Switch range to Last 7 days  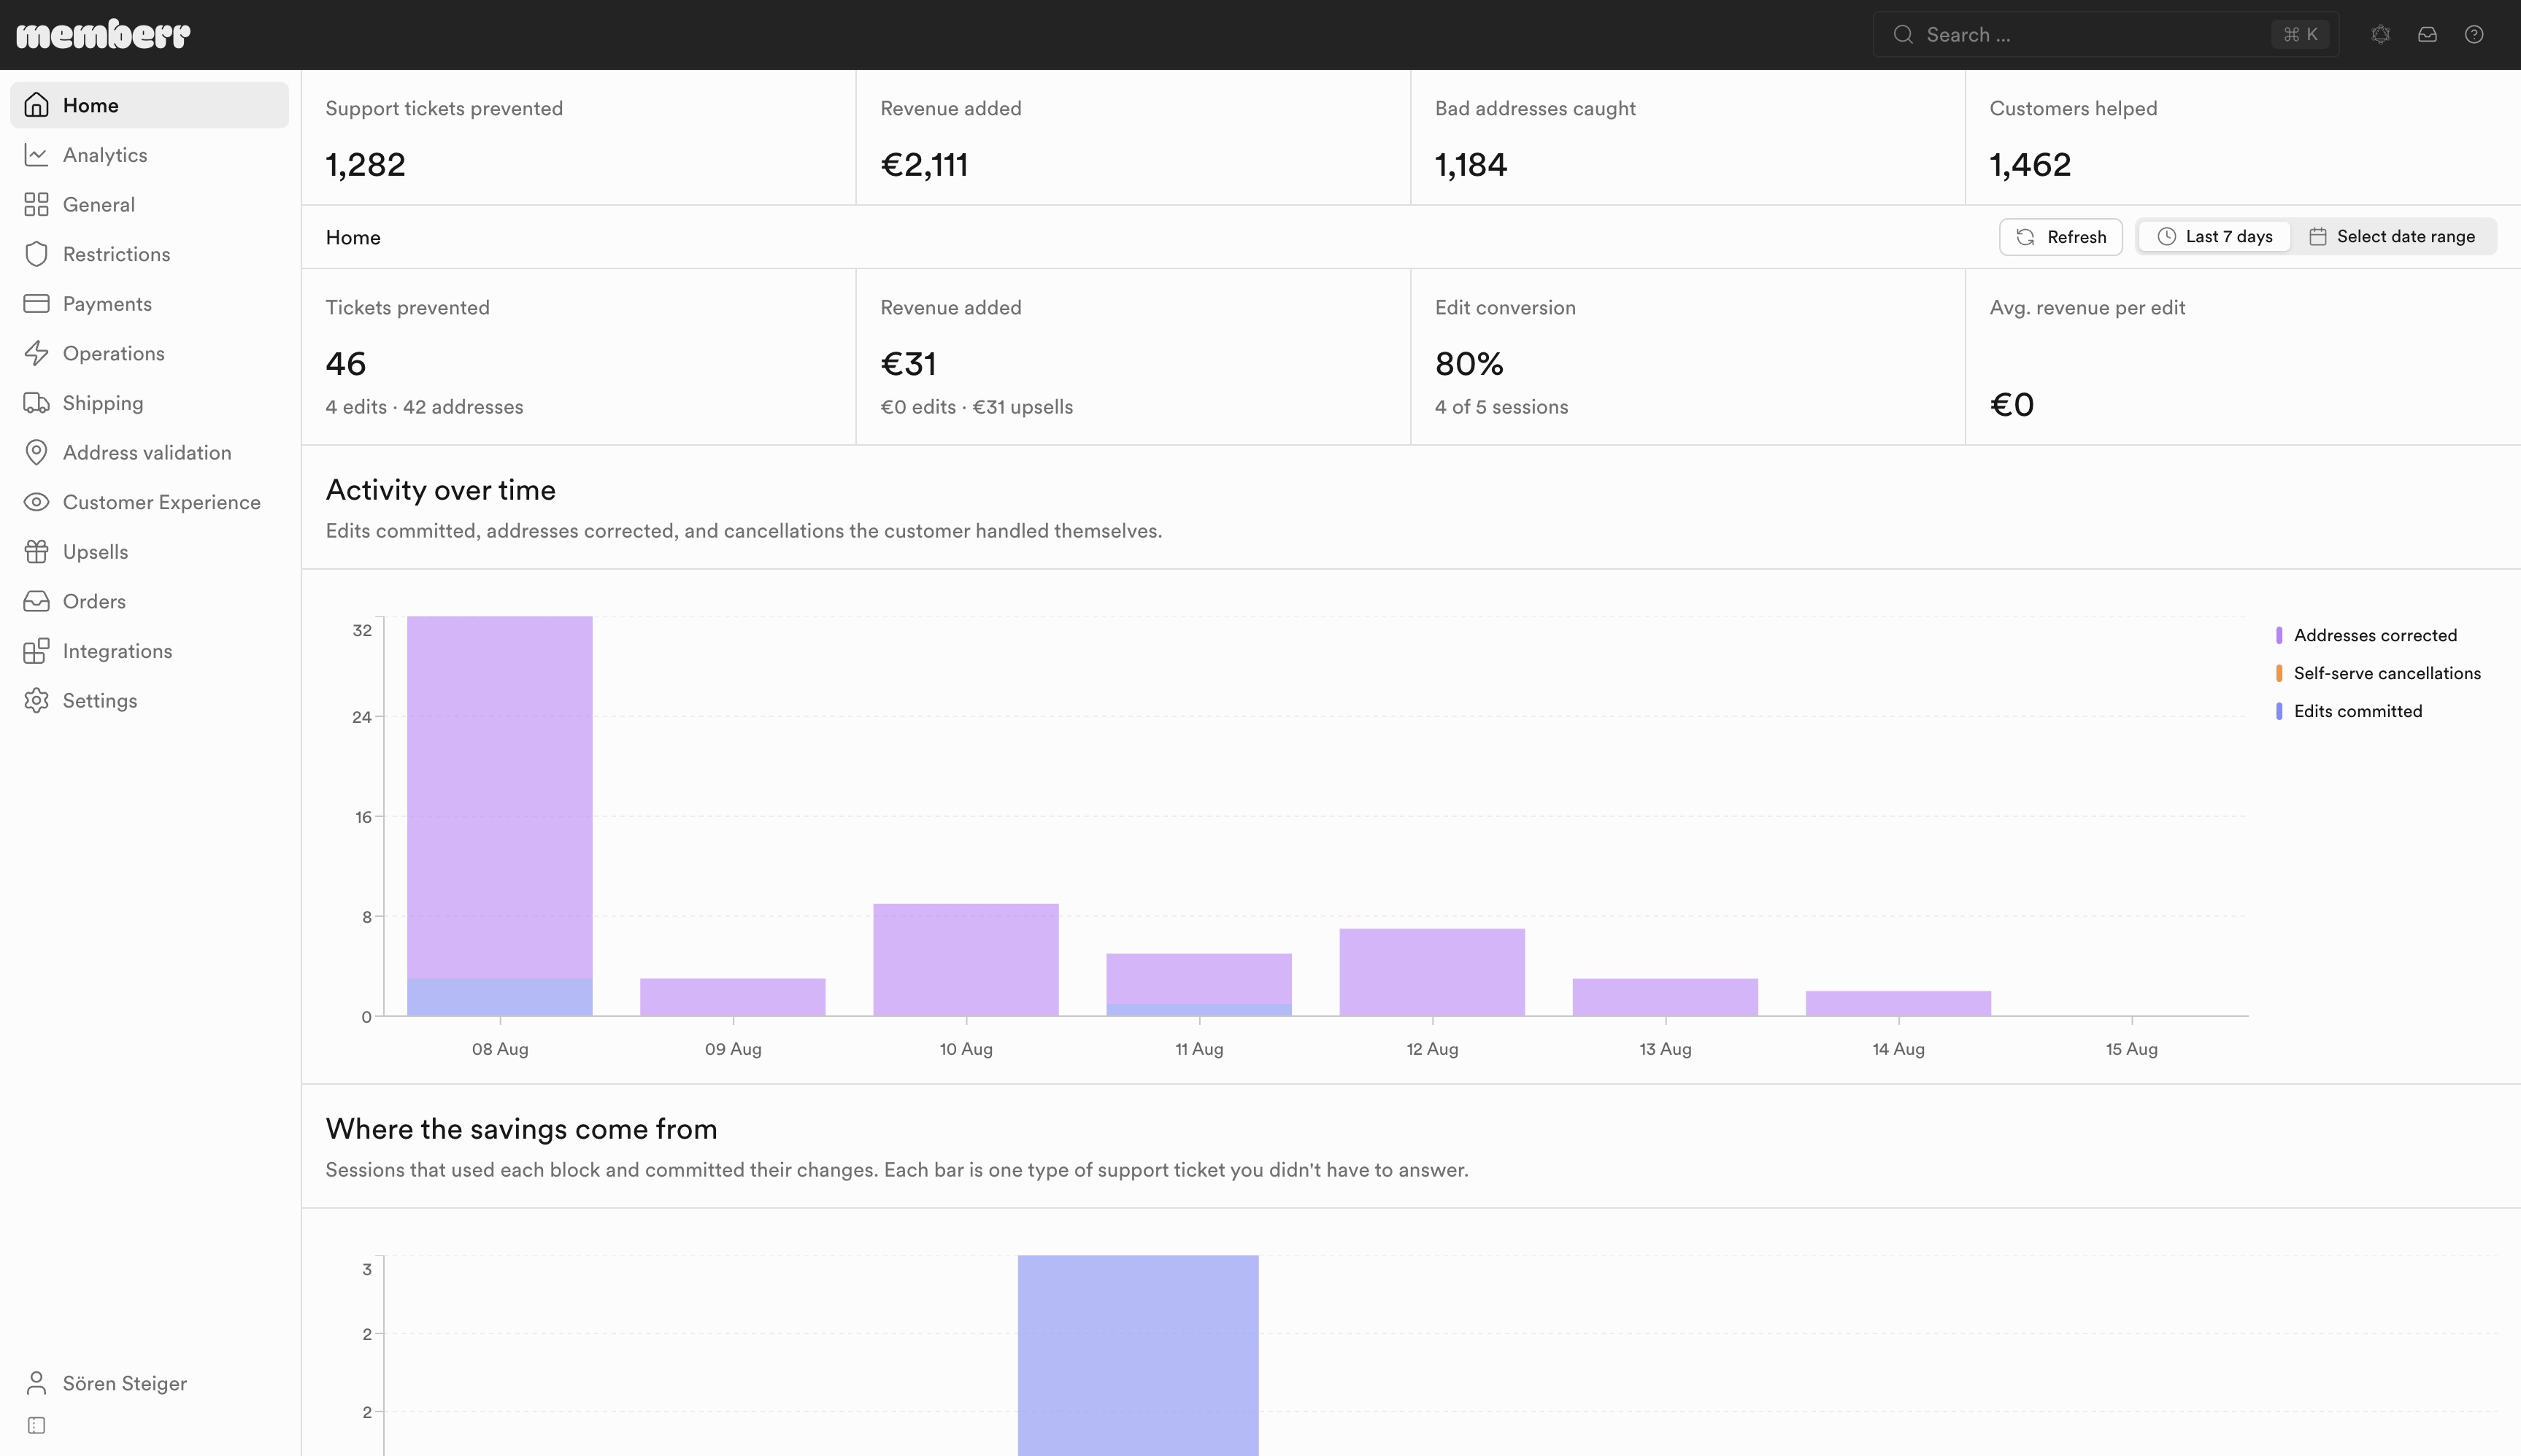click(2215, 237)
